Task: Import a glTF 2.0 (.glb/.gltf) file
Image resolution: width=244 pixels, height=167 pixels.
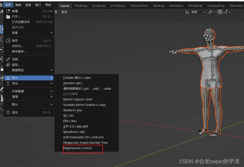Action: point(86,126)
